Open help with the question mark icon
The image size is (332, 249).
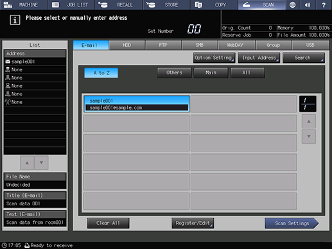[324, 4]
